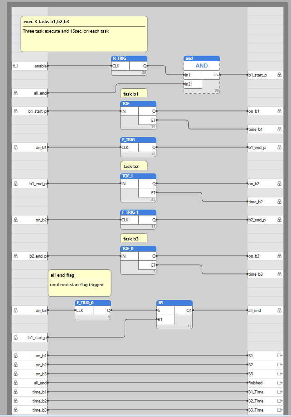This screenshot has height=417, width=291.
Task: Click the output icon next to B1
Action: pyautogui.click(x=279, y=356)
